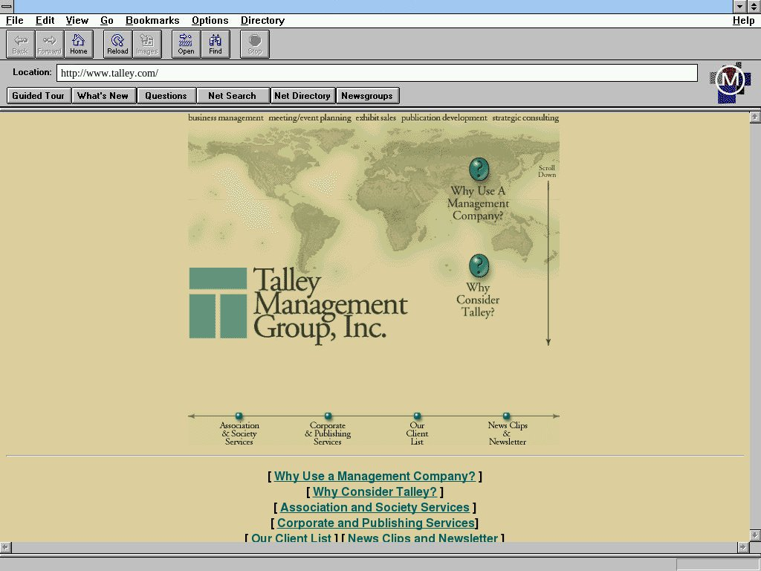
Task: Select the Association & Society Services map dot
Action: point(239,416)
